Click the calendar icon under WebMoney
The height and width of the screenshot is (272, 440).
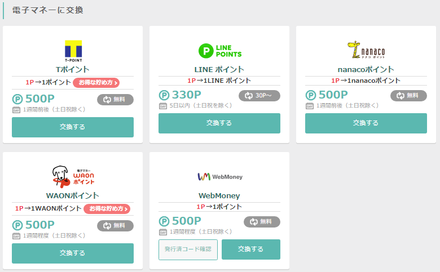[163, 231]
